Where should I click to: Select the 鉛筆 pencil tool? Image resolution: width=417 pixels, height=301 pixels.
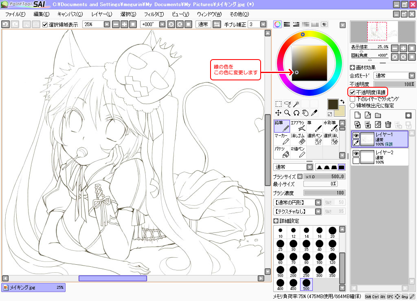point(282,126)
